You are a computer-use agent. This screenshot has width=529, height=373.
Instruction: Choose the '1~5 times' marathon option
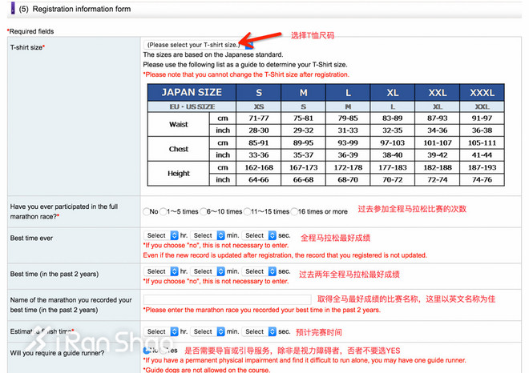(x=163, y=212)
